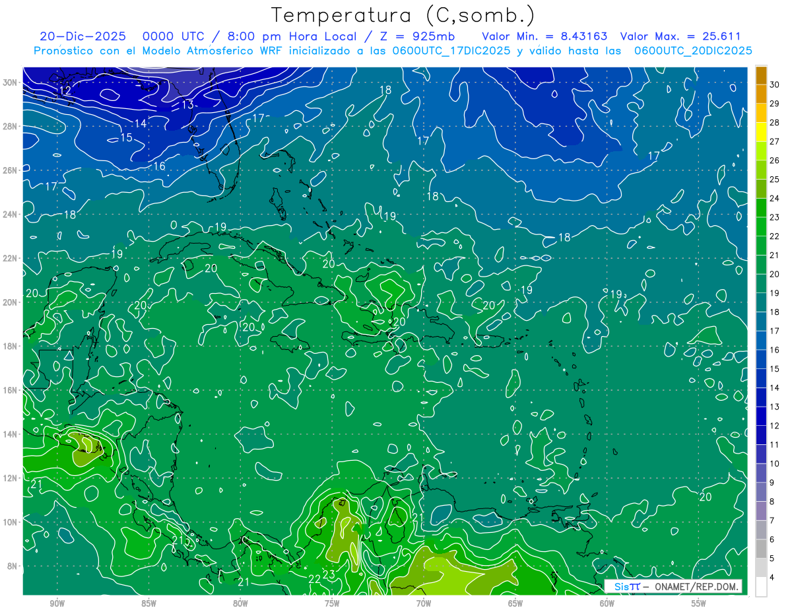Screen dimensions: 792x612
Task: Select the '85W' longitude axis label
Action: coord(149,603)
